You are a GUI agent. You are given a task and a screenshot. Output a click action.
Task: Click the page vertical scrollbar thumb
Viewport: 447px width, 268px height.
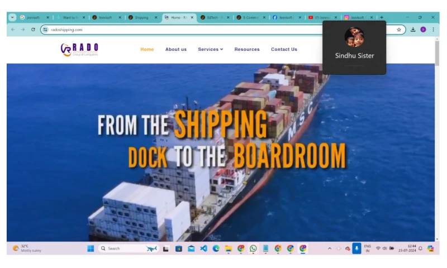click(x=437, y=53)
